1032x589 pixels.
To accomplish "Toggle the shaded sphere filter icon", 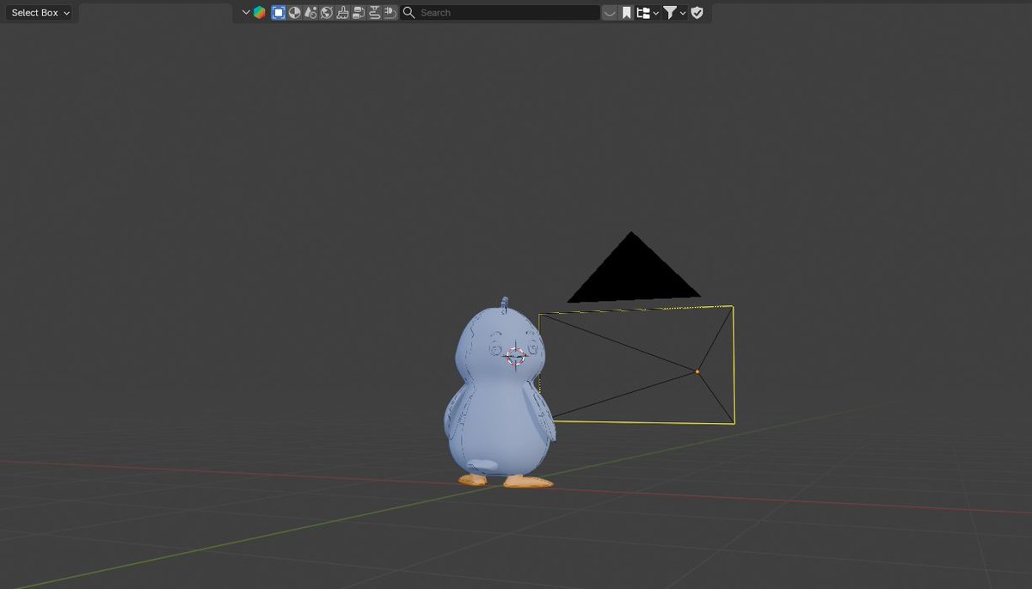I will (x=294, y=13).
